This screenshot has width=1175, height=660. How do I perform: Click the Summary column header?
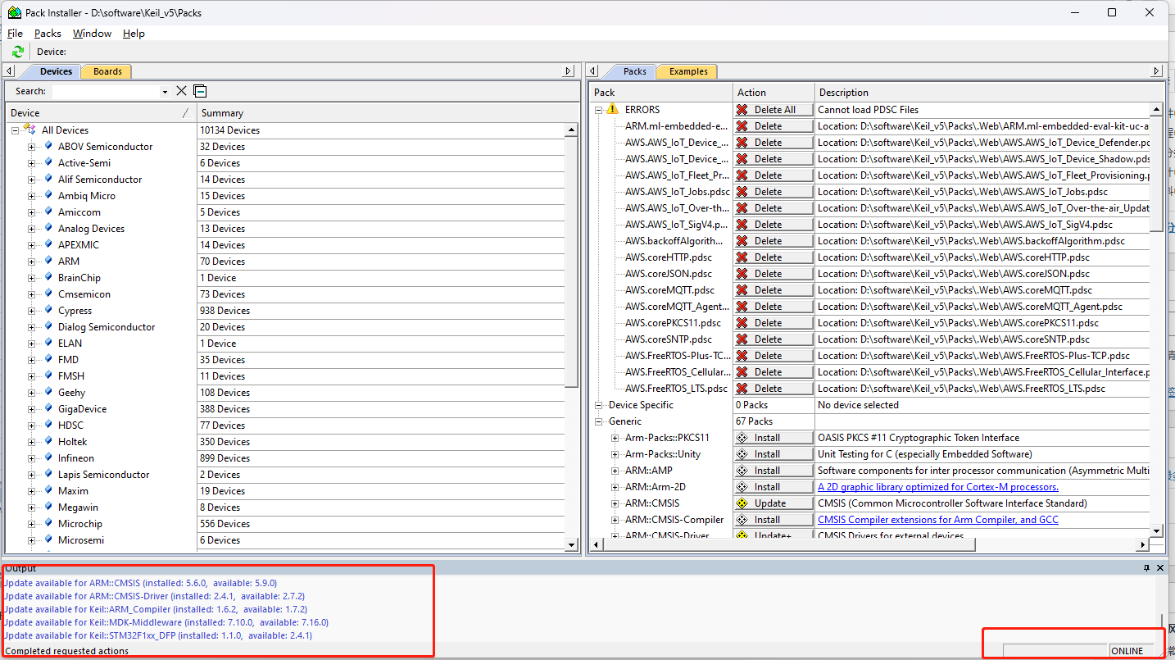pos(388,112)
